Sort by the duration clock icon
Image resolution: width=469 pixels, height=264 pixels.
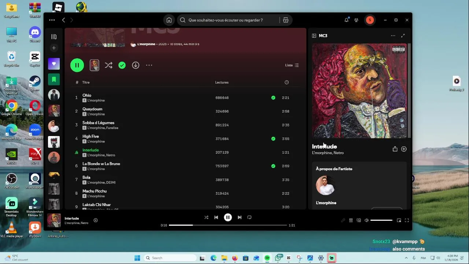coord(287,82)
